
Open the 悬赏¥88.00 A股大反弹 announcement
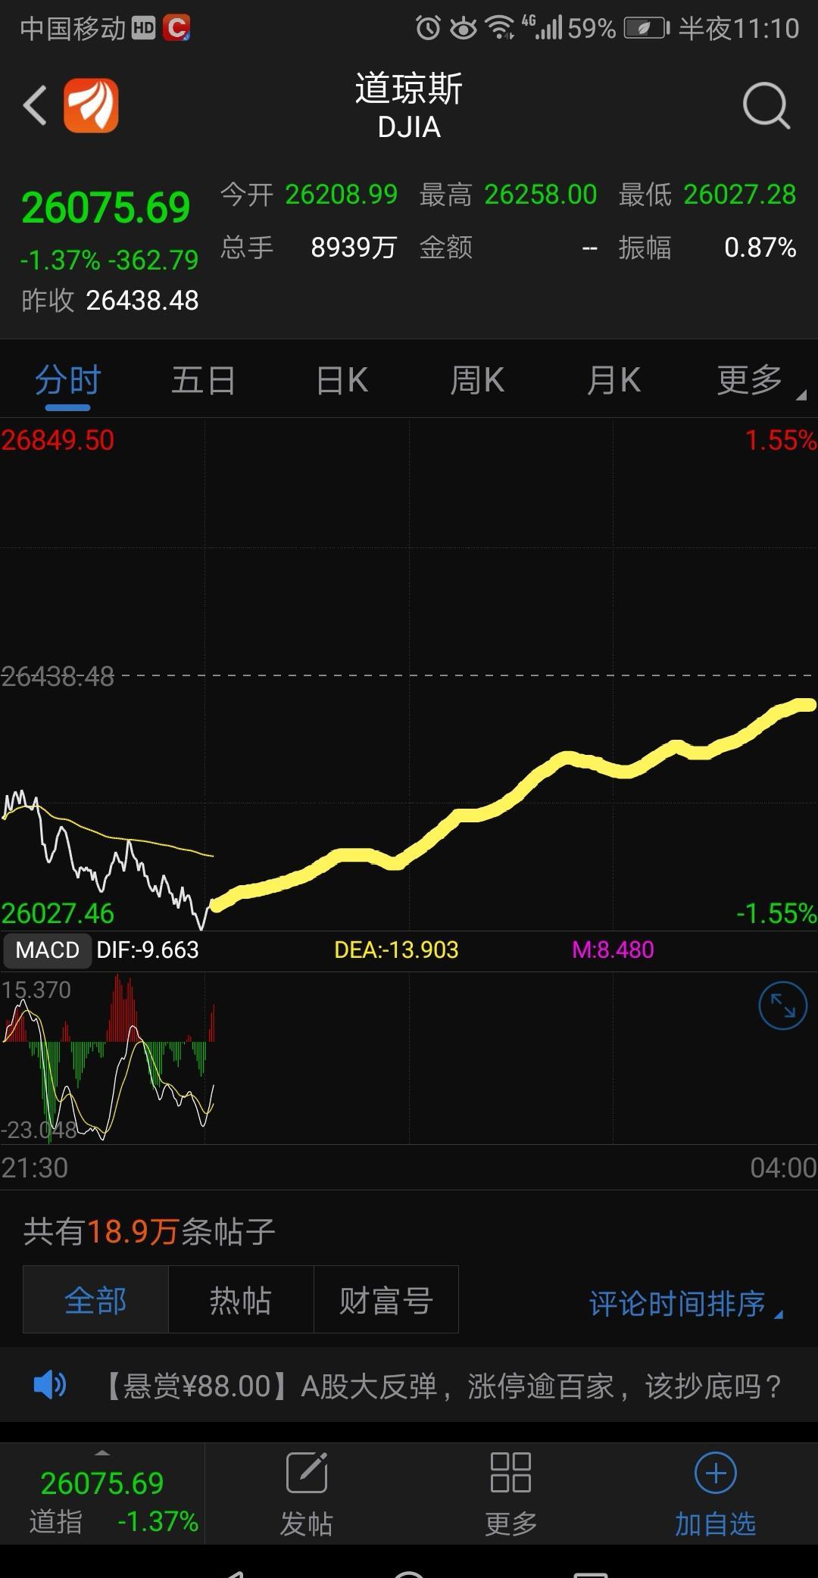442,1386
